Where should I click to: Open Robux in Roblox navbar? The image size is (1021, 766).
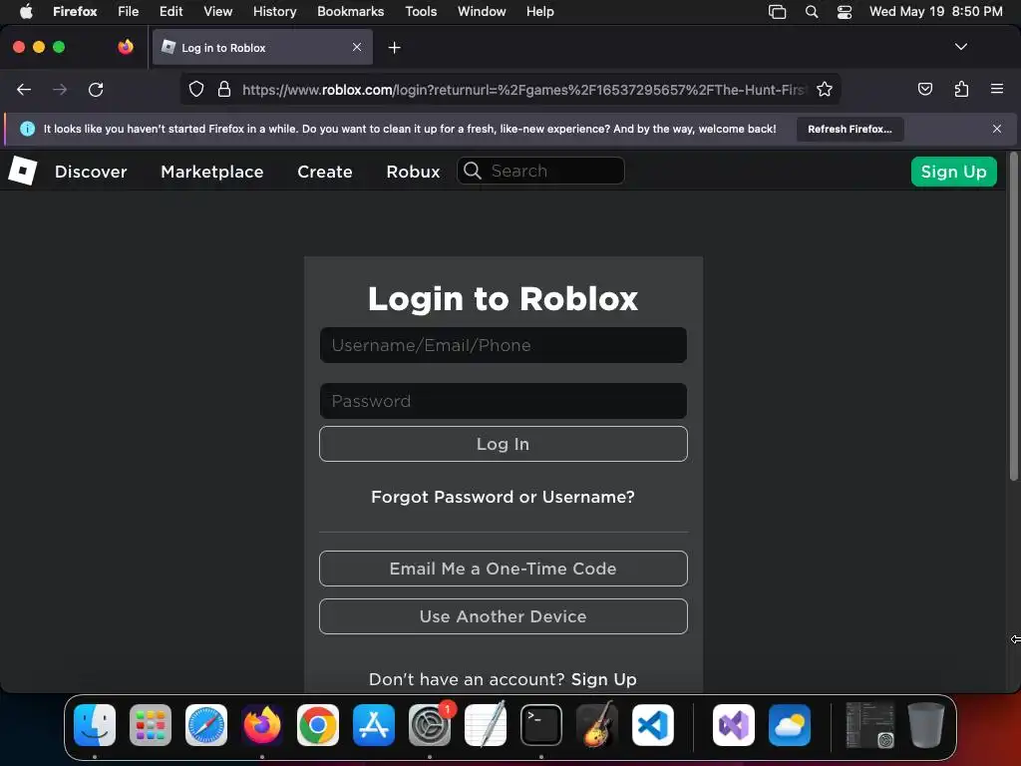[x=414, y=172]
